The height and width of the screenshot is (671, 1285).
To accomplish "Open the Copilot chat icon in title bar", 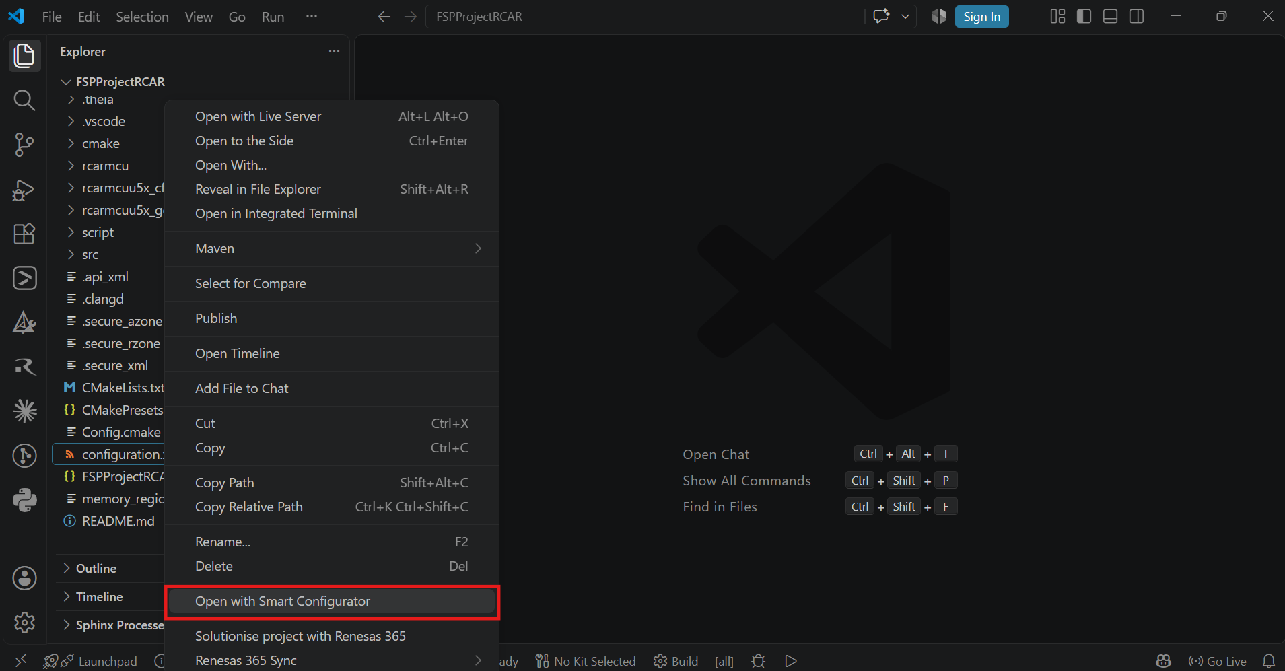I will pos(881,16).
